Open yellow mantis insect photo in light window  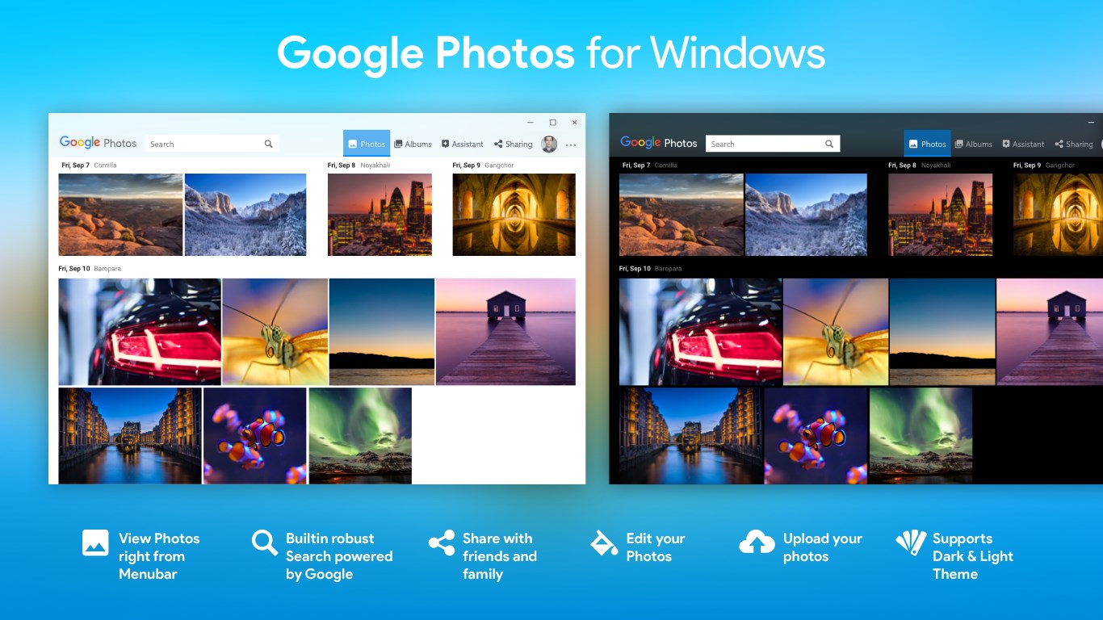pyautogui.click(x=275, y=332)
